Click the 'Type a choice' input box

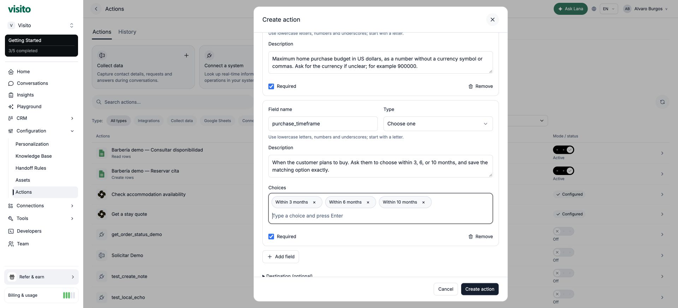coord(380,216)
